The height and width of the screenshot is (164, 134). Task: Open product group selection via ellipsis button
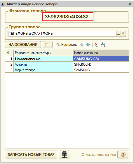pos(119,34)
